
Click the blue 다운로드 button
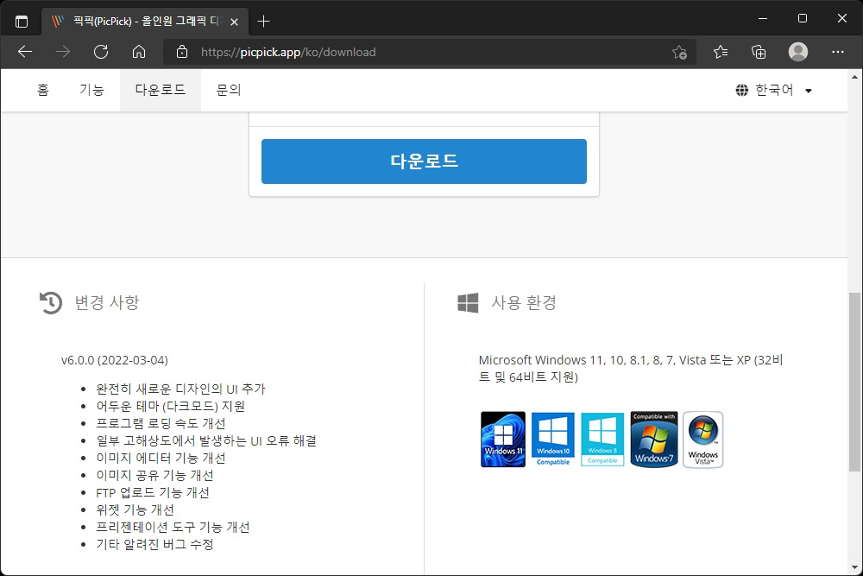pos(424,161)
